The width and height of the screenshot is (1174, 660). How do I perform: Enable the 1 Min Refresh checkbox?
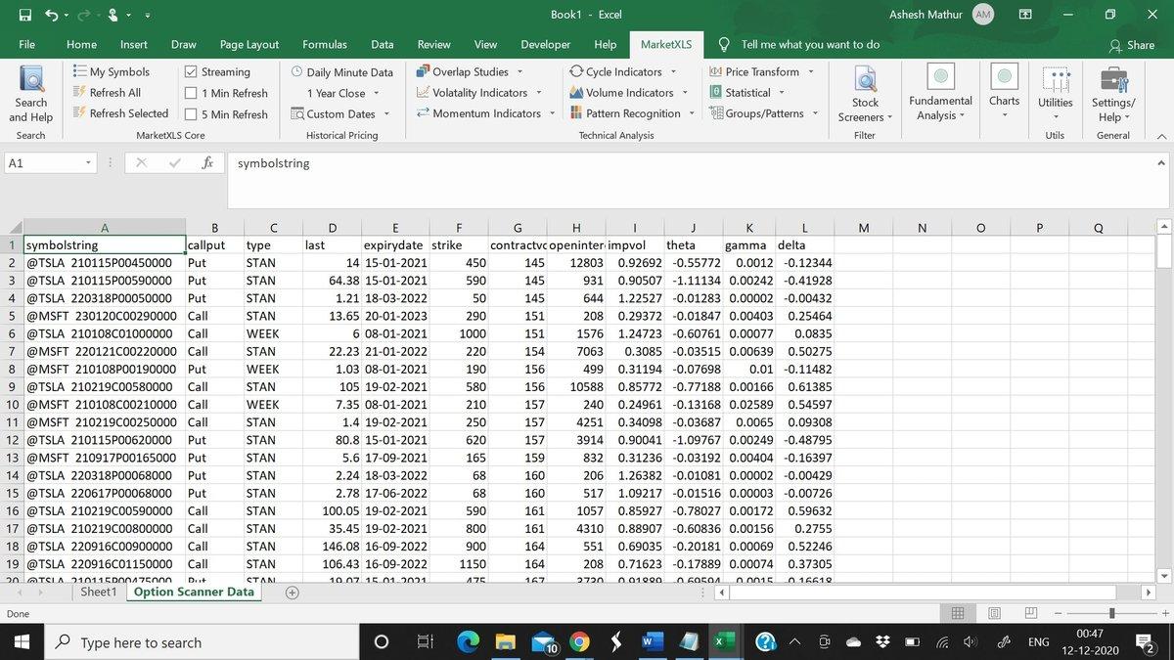pos(191,93)
